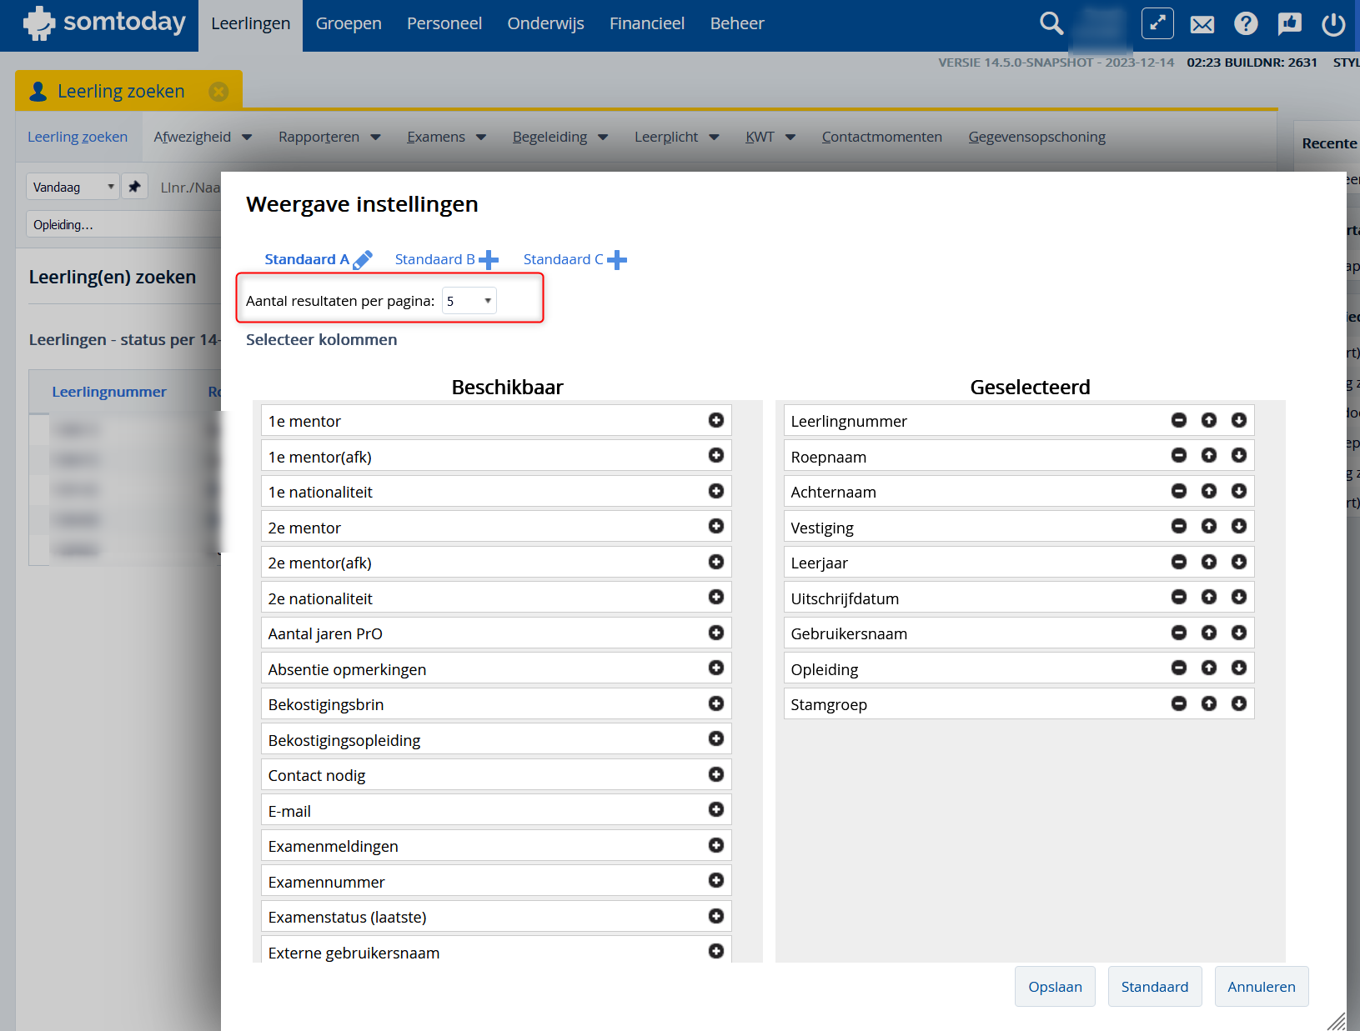Click the Opleiding filter input field
Image resolution: width=1360 pixels, height=1031 pixels.
pos(123,224)
